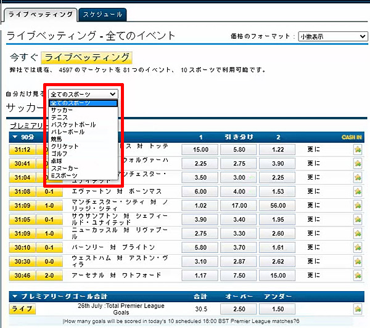
Task: Click favorite star for Manchester City match row
Action: click(x=358, y=206)
